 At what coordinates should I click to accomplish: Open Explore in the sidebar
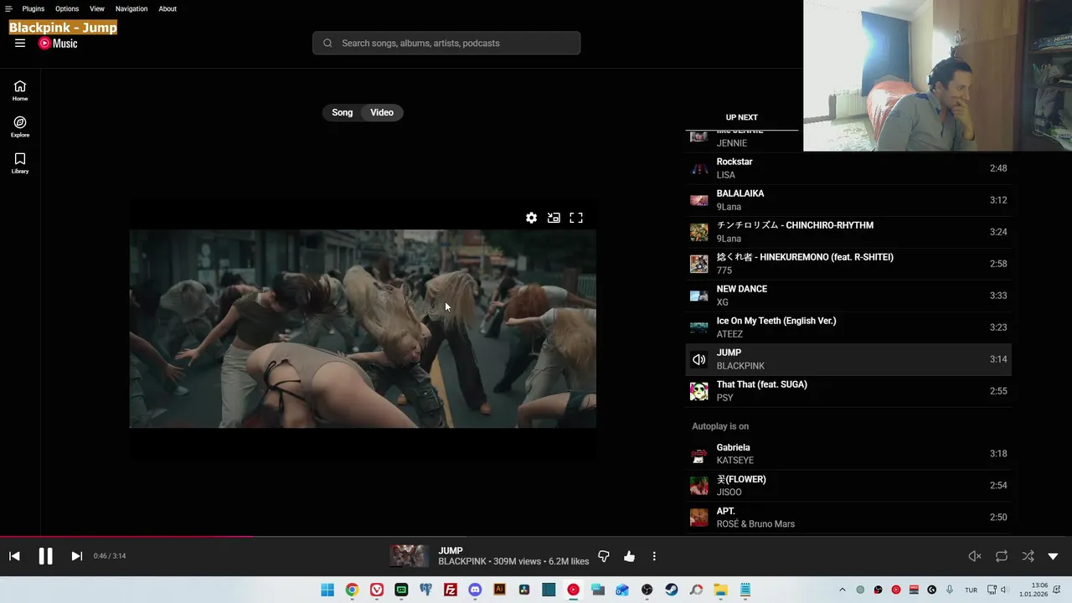click(20, 126)
